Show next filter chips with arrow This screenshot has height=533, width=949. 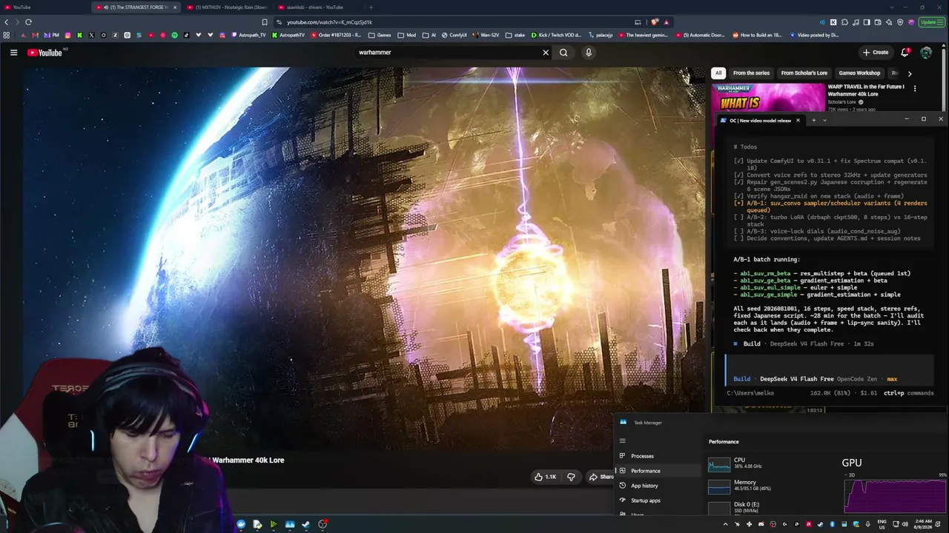[910, 73]
